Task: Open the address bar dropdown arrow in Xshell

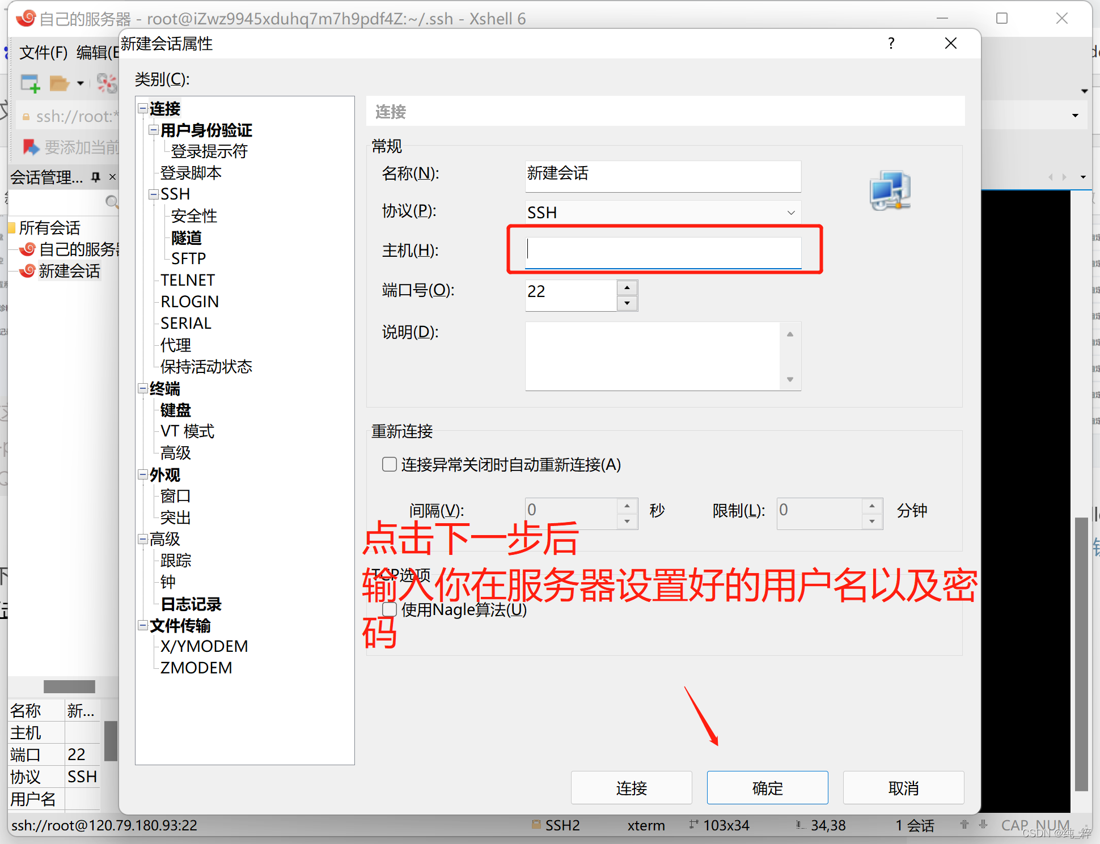Action: 1075,116
